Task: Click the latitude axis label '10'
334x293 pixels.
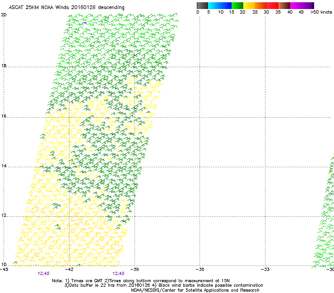Action: coord(4,264)
